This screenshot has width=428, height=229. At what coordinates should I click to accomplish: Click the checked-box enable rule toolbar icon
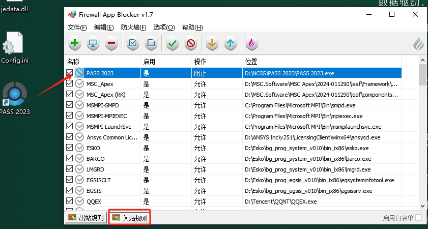coord(133,43)
